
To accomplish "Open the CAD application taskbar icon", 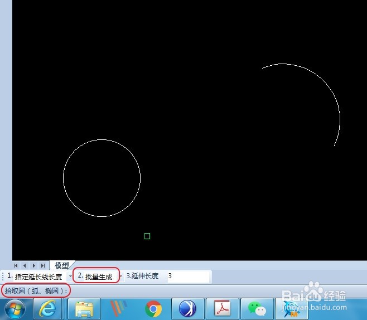I will click(291, 309).
